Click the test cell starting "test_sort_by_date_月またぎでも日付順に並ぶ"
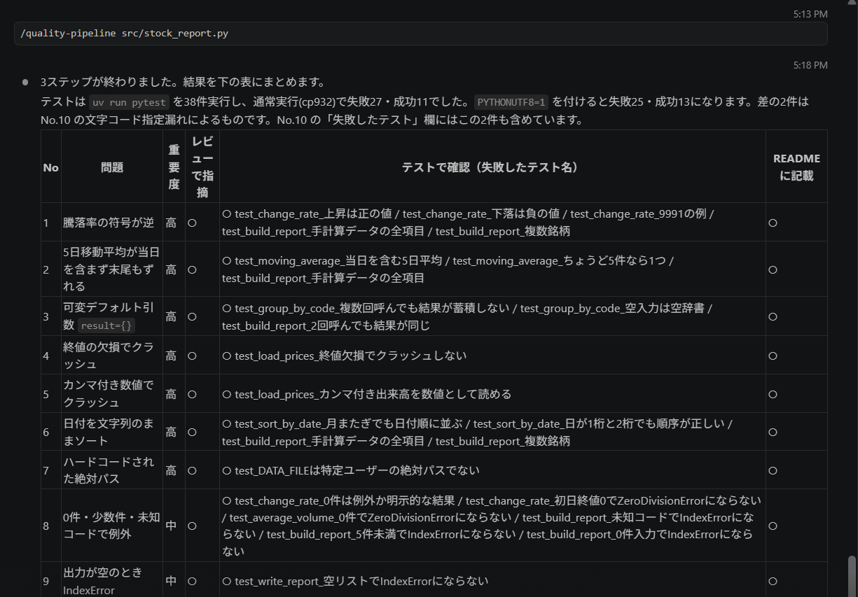This screenshot has height=597, width=858. click(492, 432)
